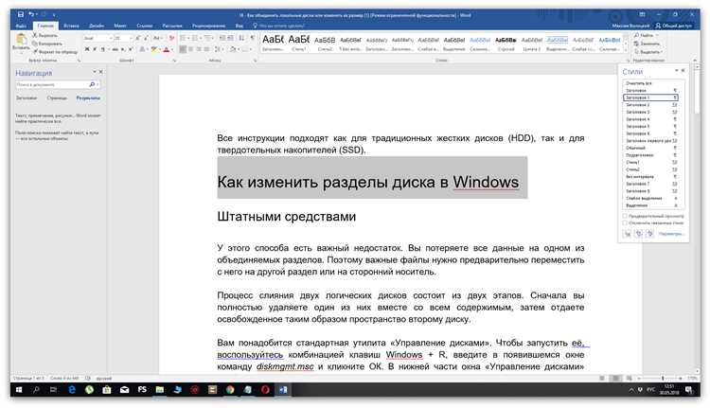Close the Стили pane
This screenshot has height=408, width=710.
[683, 71]
